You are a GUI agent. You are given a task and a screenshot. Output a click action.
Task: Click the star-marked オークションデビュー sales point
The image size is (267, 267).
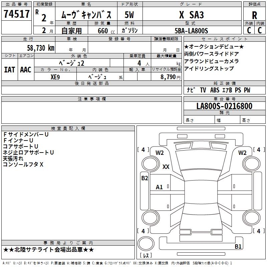pyautogui.click(x=214, y=46)
